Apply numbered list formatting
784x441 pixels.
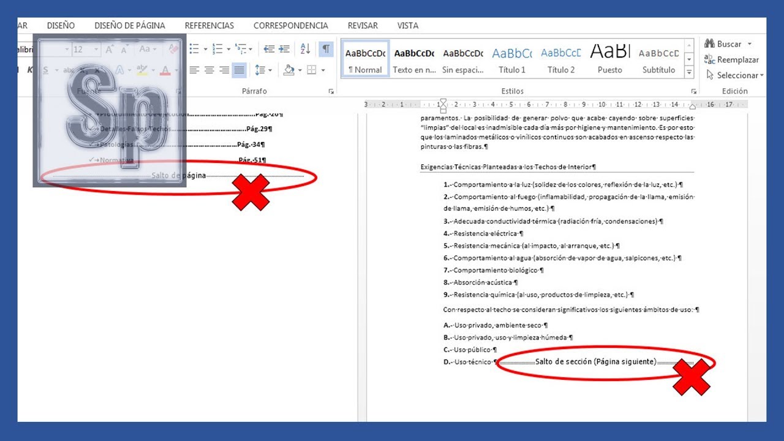[217, 49]
